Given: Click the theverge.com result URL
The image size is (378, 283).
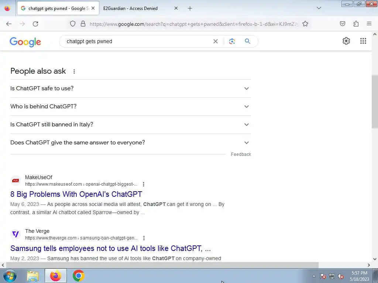Looking at the screenshot, I should point(81,238).
